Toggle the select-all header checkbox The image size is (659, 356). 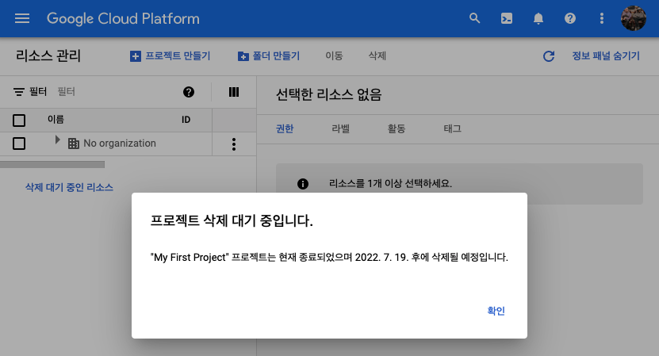pyautogui.click(x=19, y=121)
